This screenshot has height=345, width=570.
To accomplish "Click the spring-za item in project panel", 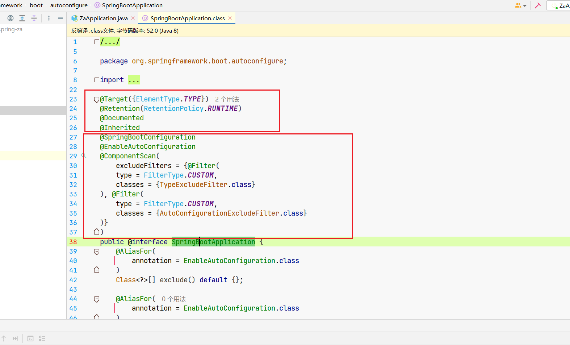I will pos(11,29).
